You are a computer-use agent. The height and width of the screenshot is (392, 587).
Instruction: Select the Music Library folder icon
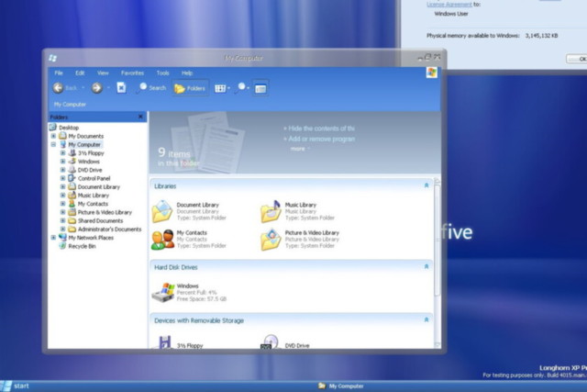click(x=271, y=211)
